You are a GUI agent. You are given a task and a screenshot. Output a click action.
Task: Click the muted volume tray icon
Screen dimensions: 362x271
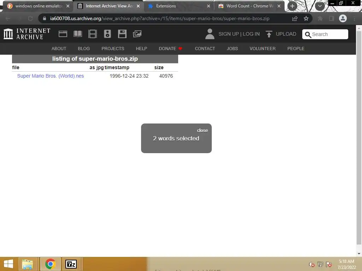tap(311, 264)
